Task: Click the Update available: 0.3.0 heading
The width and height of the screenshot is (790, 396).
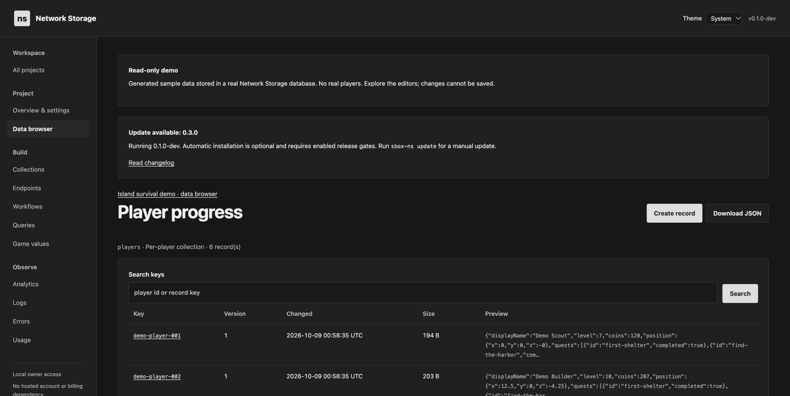Action: click(163, 133)
